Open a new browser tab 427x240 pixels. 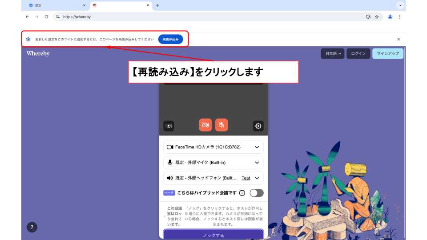point(157,5)
